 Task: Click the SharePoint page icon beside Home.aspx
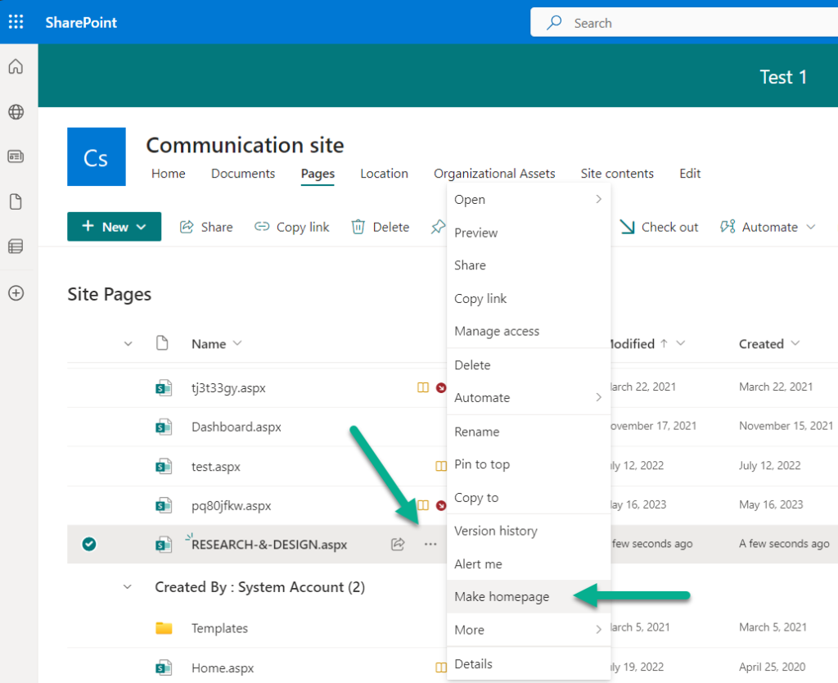[x=164, y=667]
